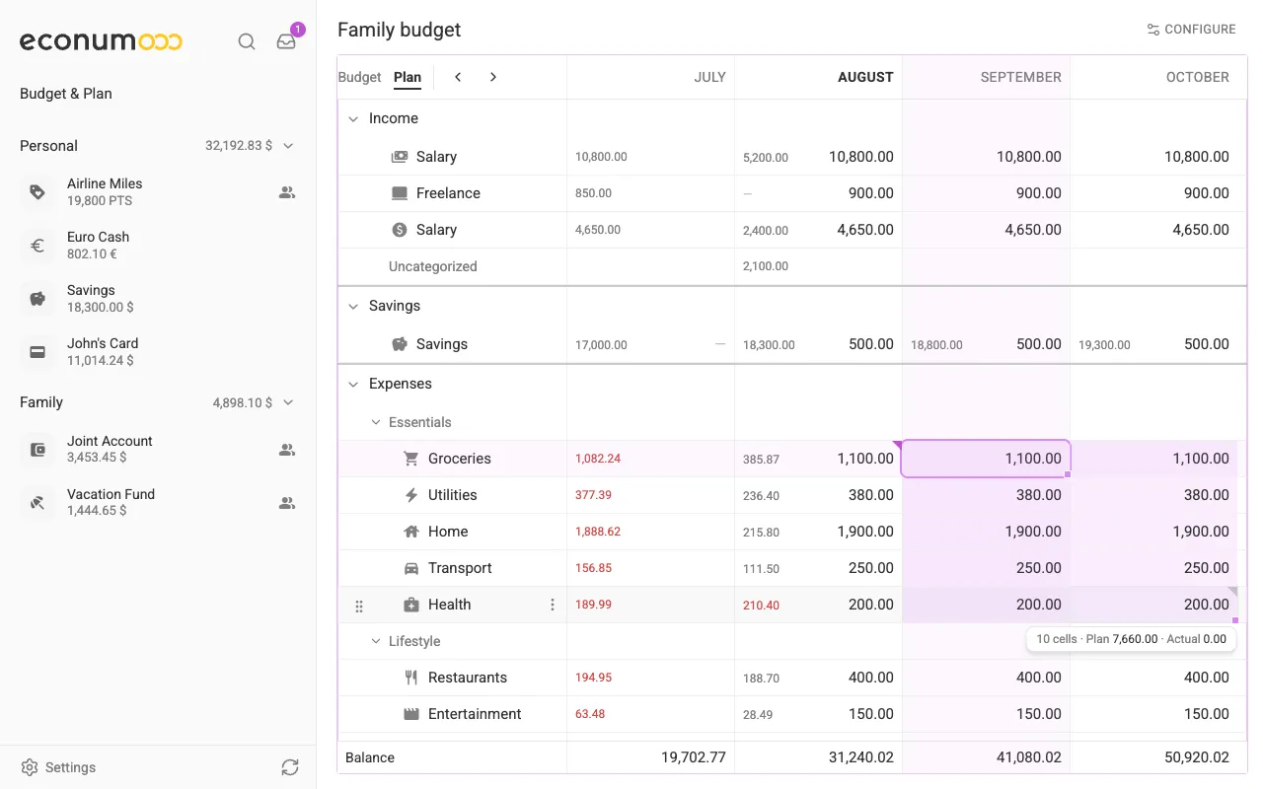Collapse the Lifestyle subgroup

click(x=375, y=641)
